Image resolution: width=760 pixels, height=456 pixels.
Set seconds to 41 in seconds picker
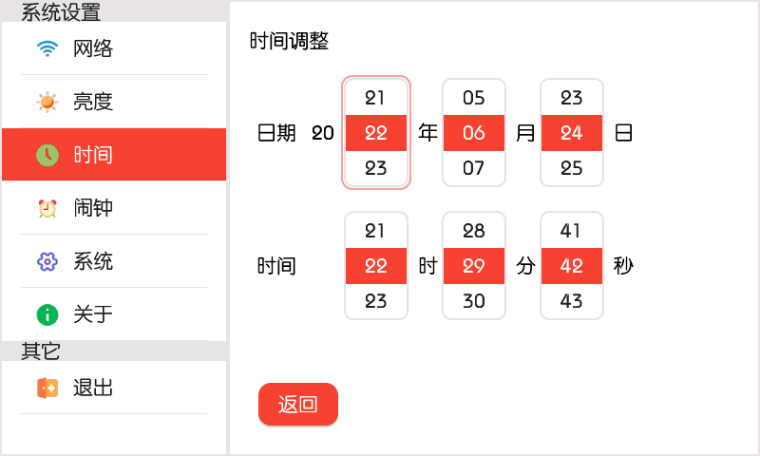point(572,231)
